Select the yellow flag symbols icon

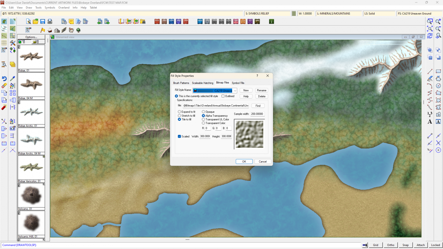tap(43, 30)
